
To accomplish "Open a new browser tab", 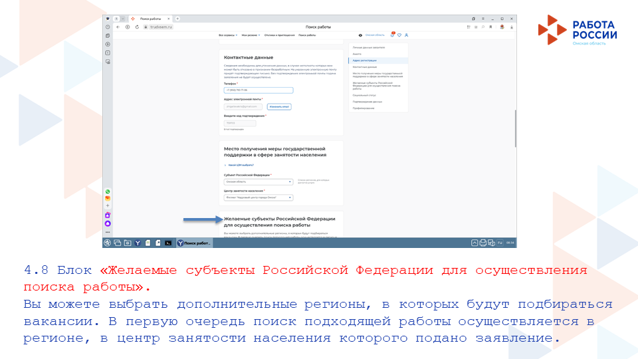I will point(177,18).
